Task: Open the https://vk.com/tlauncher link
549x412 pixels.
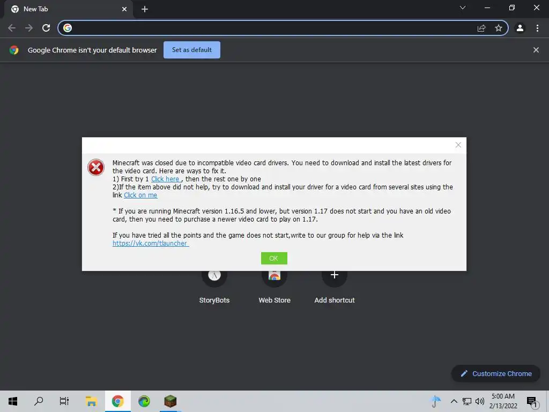Action: point(151,243)
